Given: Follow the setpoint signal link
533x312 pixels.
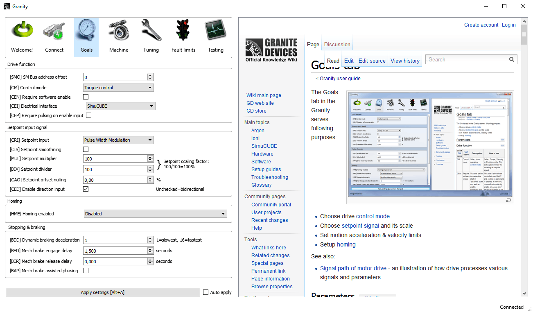Looking at the screenshot, I should 360,226.
